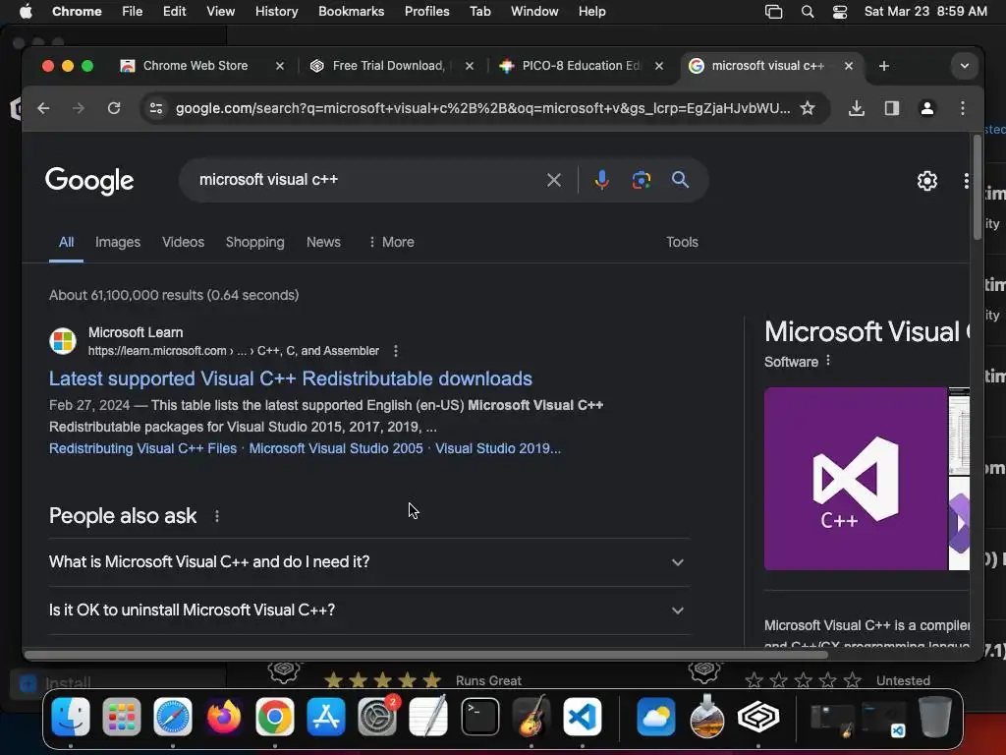Close the PICO-8 Education Edition tab

659,66
